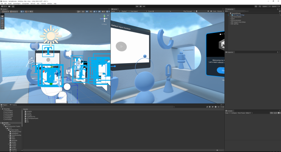Viewport: 281px width, 152px height.
Task: Open the Global handle rotation dropdown
Action: (14, 11)
